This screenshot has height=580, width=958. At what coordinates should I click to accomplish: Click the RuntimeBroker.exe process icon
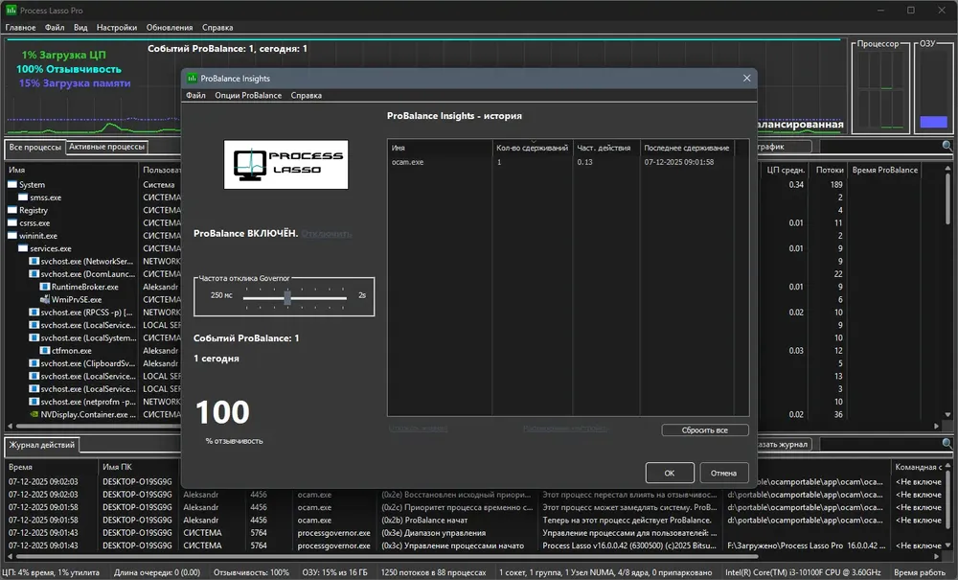[x=45, y=287]
